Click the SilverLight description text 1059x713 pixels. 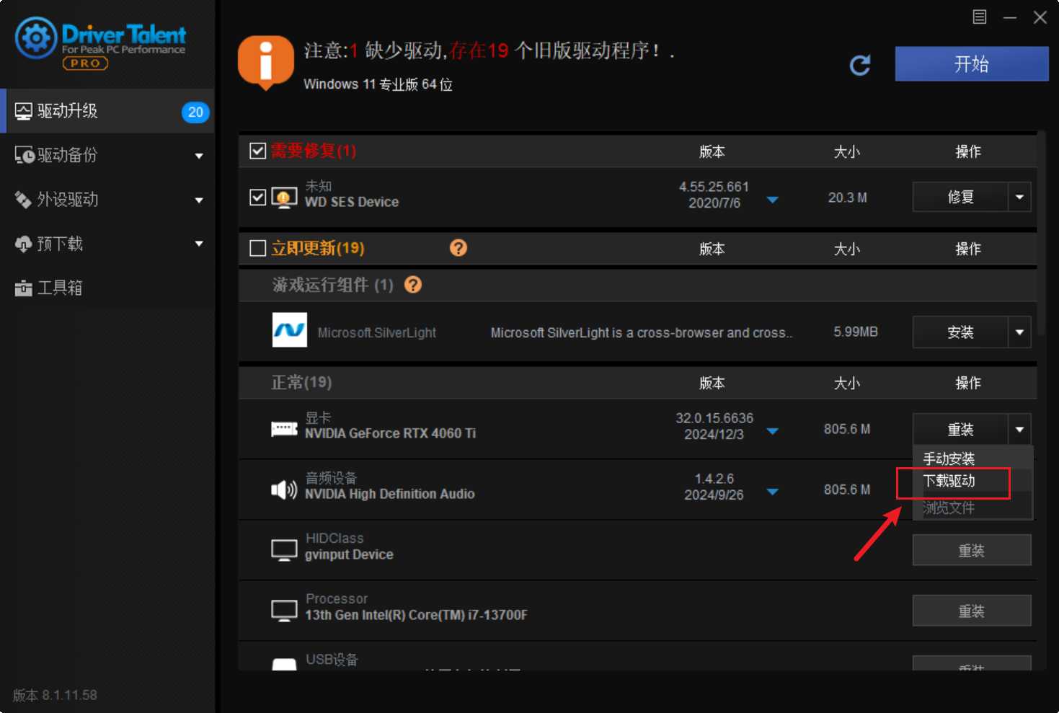(x=642, y=332)
